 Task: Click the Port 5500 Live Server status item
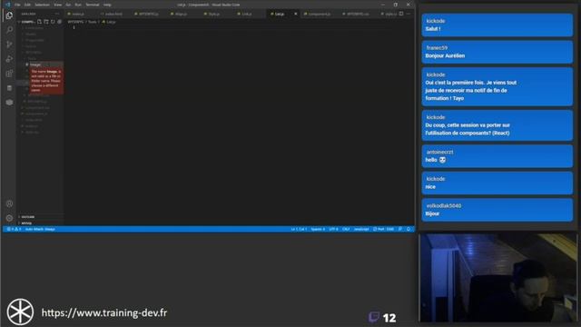tap(383, 229)
